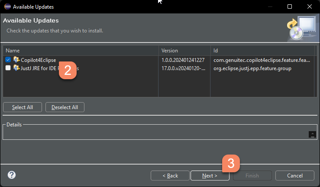320x187 pixels.
Task: Cancel the Available Updates dialog
Action: (295, 176)
